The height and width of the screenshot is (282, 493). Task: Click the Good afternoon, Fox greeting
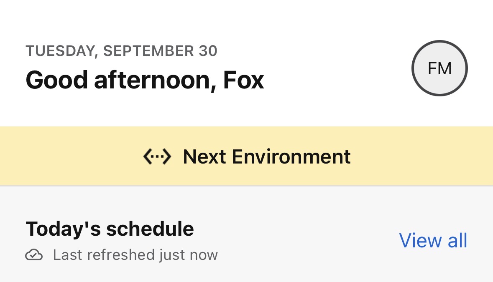[145, 80]
